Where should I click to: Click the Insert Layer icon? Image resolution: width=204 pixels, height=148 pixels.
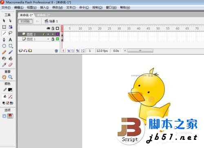click(x=20, y=51)
